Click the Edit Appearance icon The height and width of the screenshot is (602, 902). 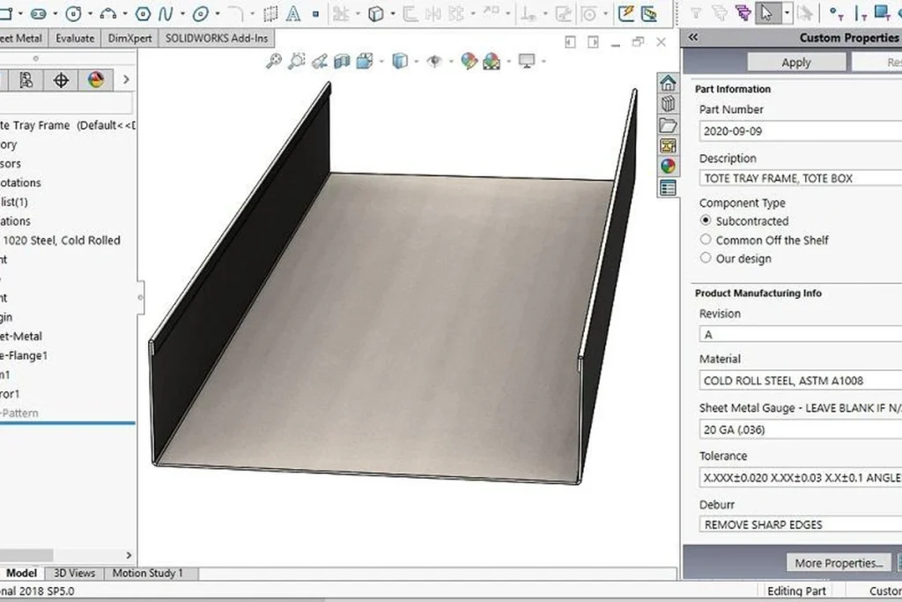(469, 61)
